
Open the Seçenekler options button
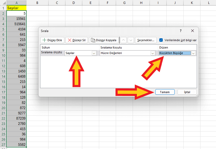pyautogui.click(x=146, y=40)
